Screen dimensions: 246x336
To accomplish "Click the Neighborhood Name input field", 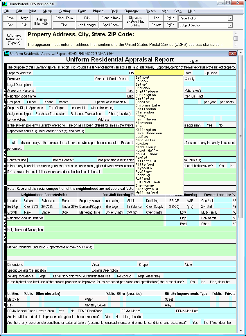I will click(x=82, y=96).
